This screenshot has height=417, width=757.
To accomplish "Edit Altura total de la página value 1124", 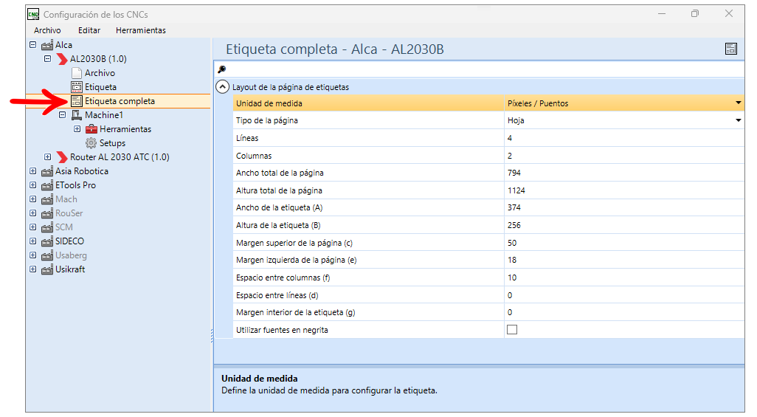I will pos(623,190).
